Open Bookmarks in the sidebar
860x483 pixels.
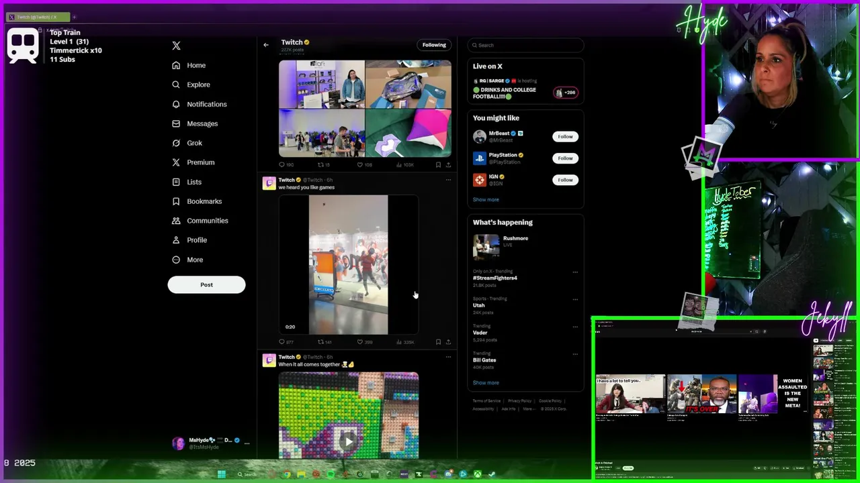[x=197, y=201]
